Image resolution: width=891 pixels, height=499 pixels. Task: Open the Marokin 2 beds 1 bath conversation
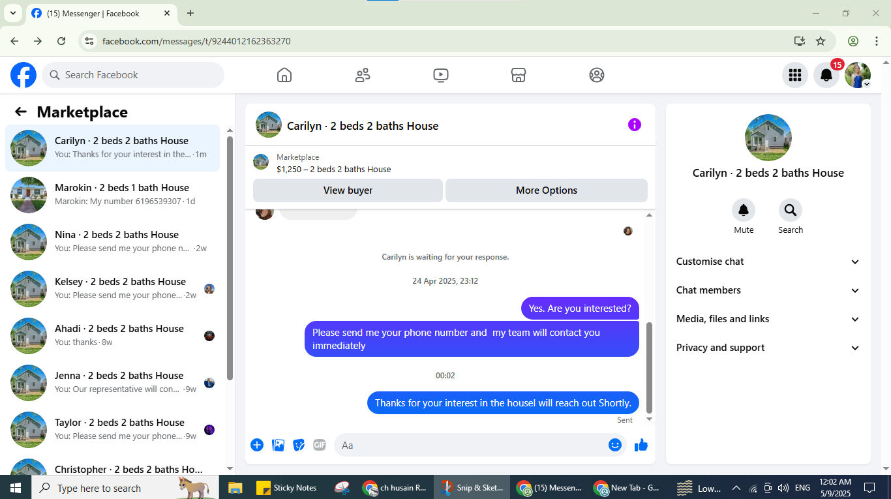pyautogui.click(x=113, y=195)
